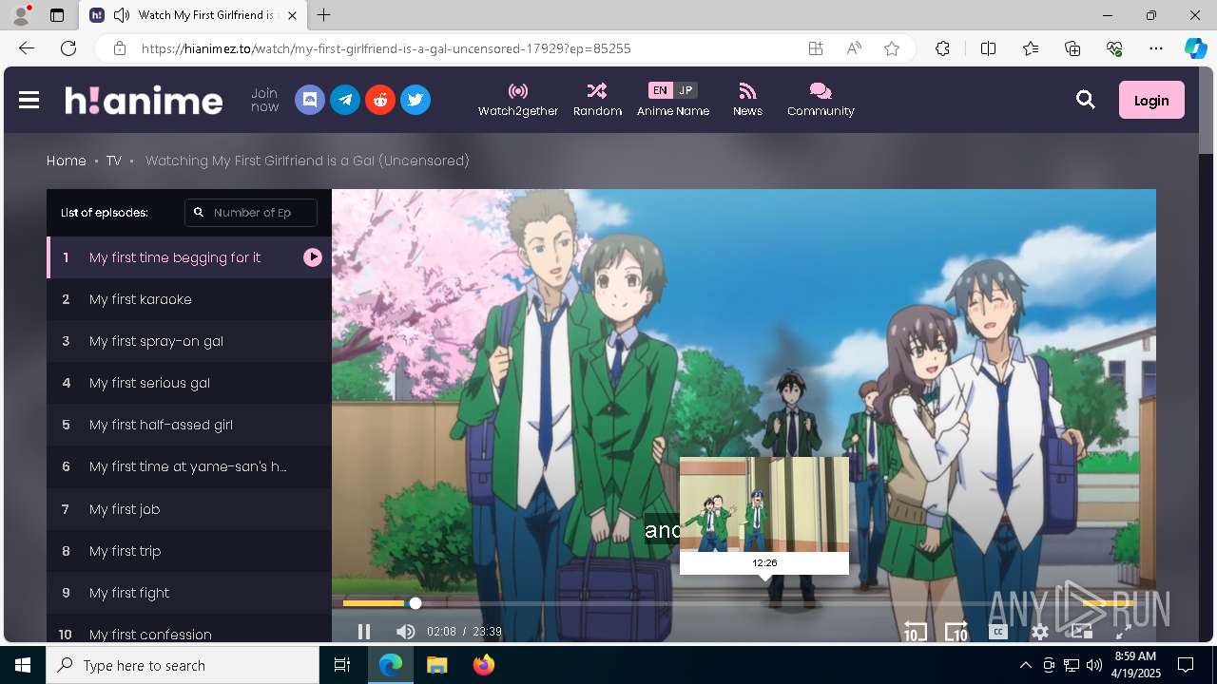
Task: Select episode 10 My first confession
Action: [x=189, y=629]
